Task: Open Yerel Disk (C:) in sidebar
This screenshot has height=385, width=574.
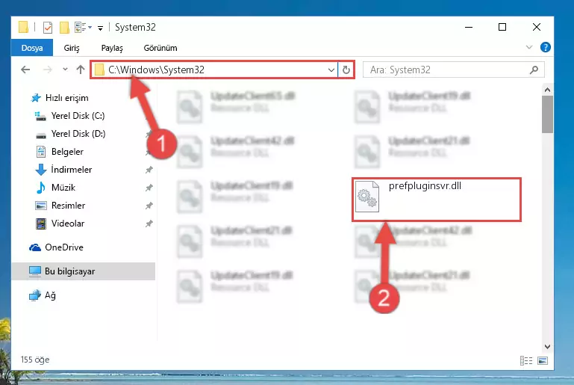Action: click(78, 116)
